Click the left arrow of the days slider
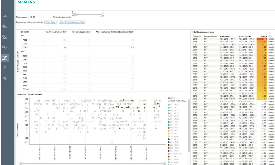 (73, 14)
